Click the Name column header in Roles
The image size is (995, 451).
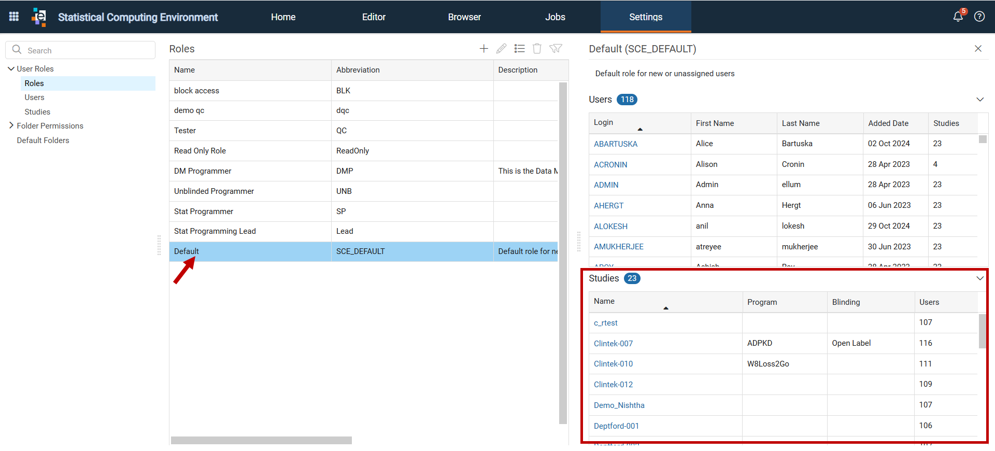click(x=250, y=70)
